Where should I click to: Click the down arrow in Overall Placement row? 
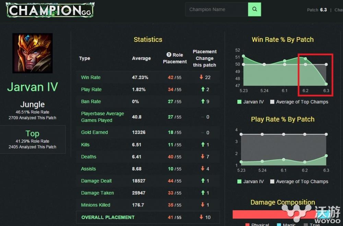coord(201,217)
